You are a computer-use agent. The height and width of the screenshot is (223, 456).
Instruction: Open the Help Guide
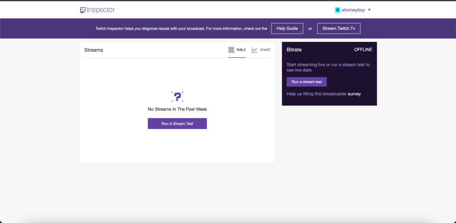[x=287, y=29]
